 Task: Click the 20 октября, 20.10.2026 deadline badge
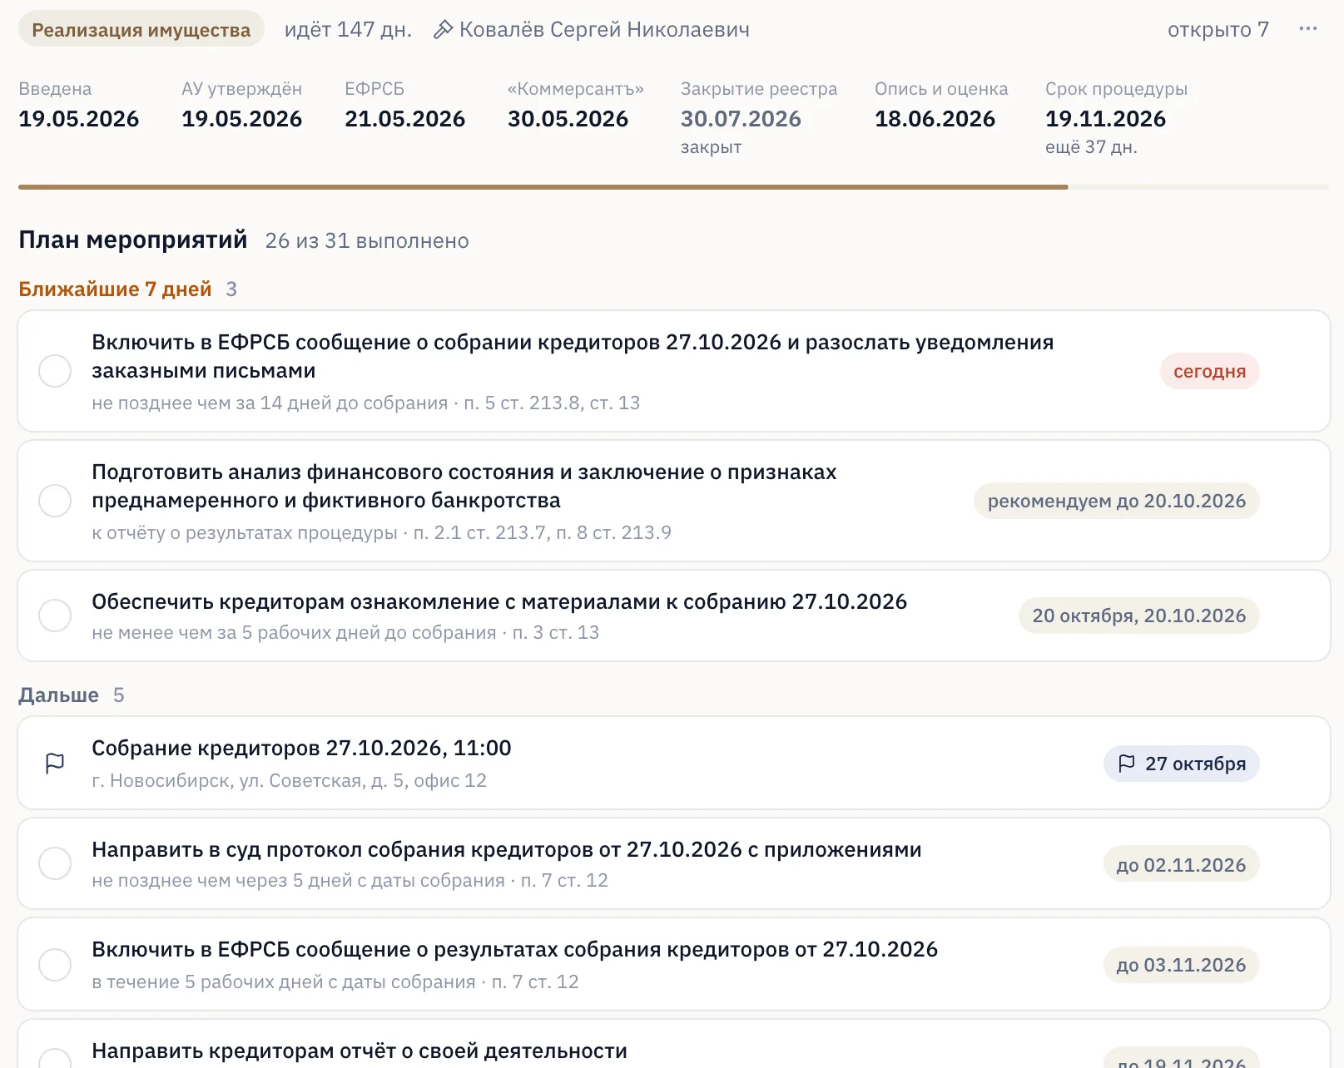coord(1139,616)
